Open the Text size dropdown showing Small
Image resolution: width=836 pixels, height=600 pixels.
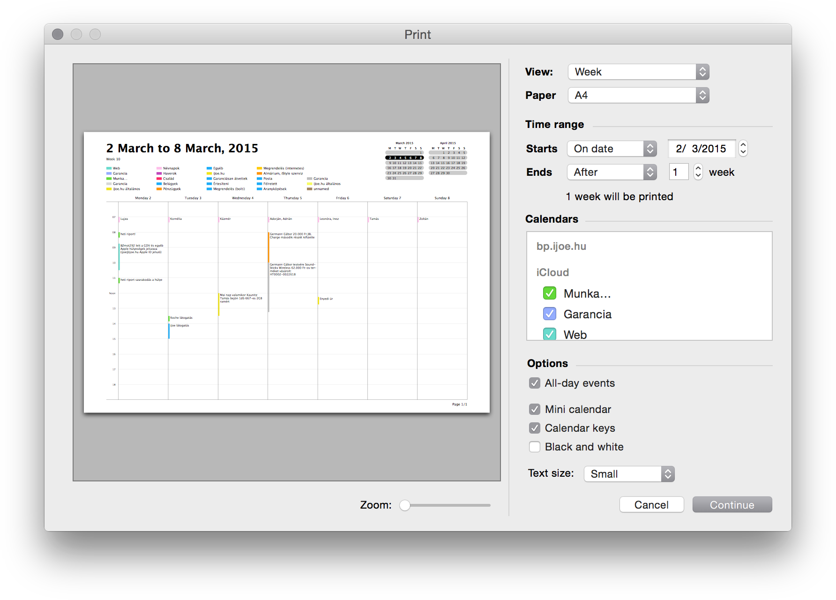click(x=629, y=474)
